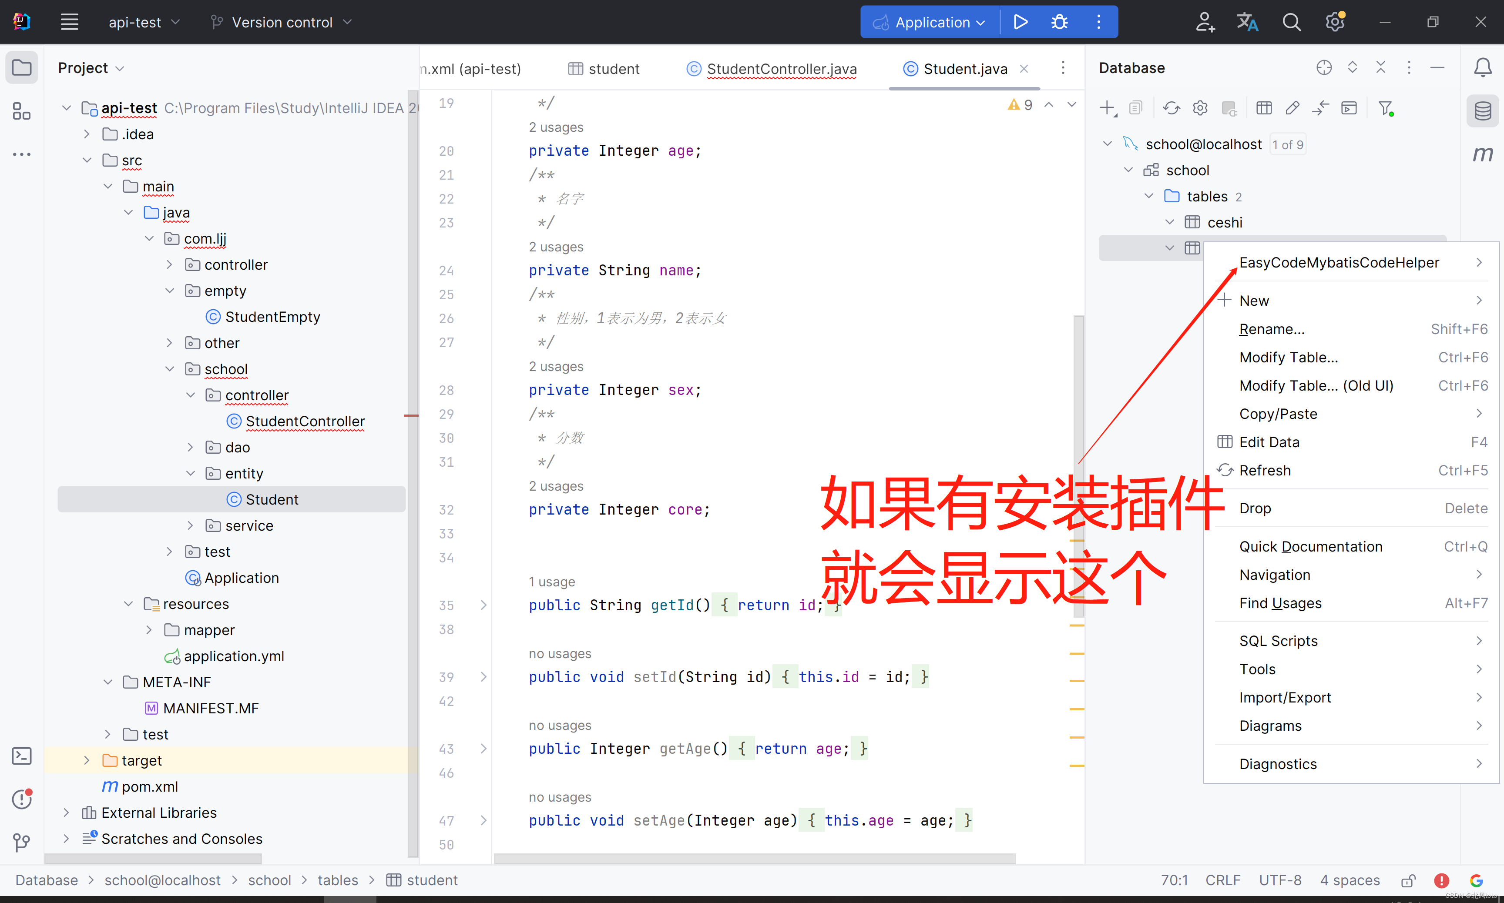Open Version control dropdown
This screenshot has height=903, width=1504.
click(x=281, y=23)
